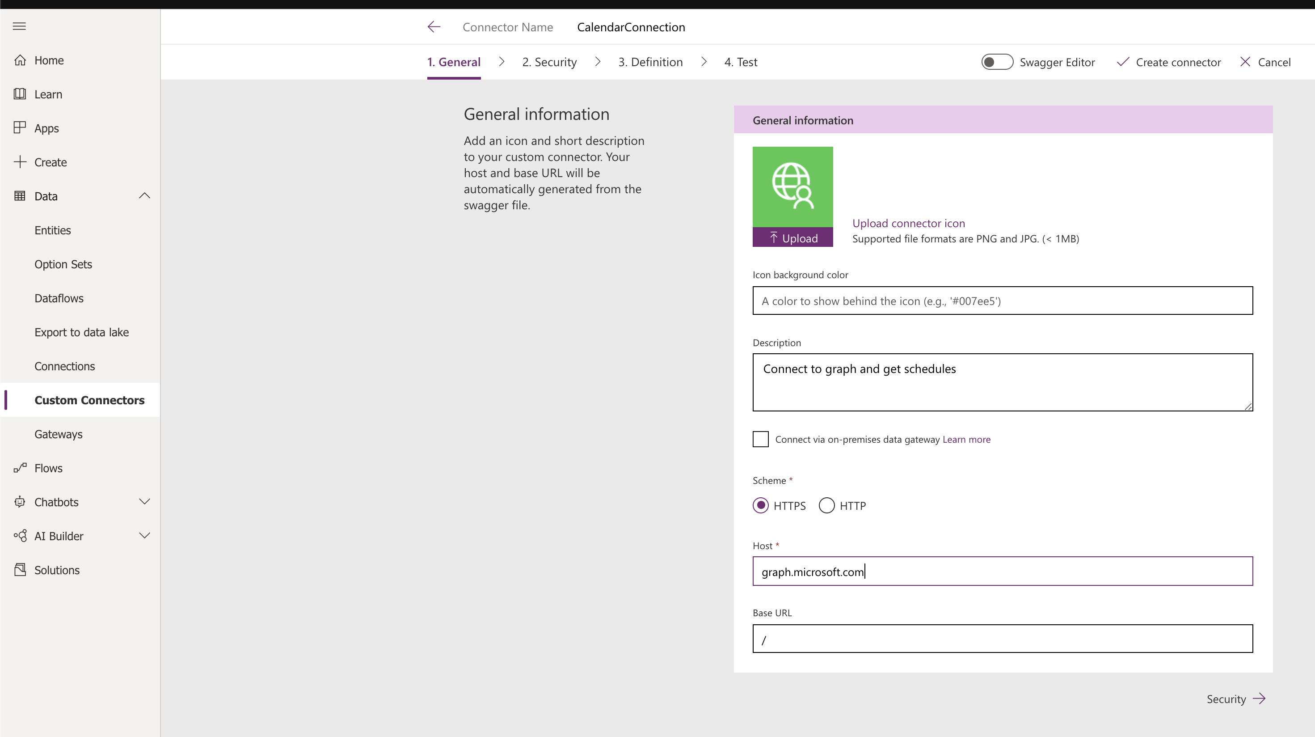Check the on-premises data gateway checkbox

click(x=760, y=439)
